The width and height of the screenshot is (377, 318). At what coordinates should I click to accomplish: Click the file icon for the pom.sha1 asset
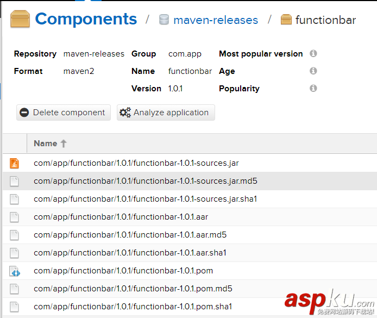14,307
